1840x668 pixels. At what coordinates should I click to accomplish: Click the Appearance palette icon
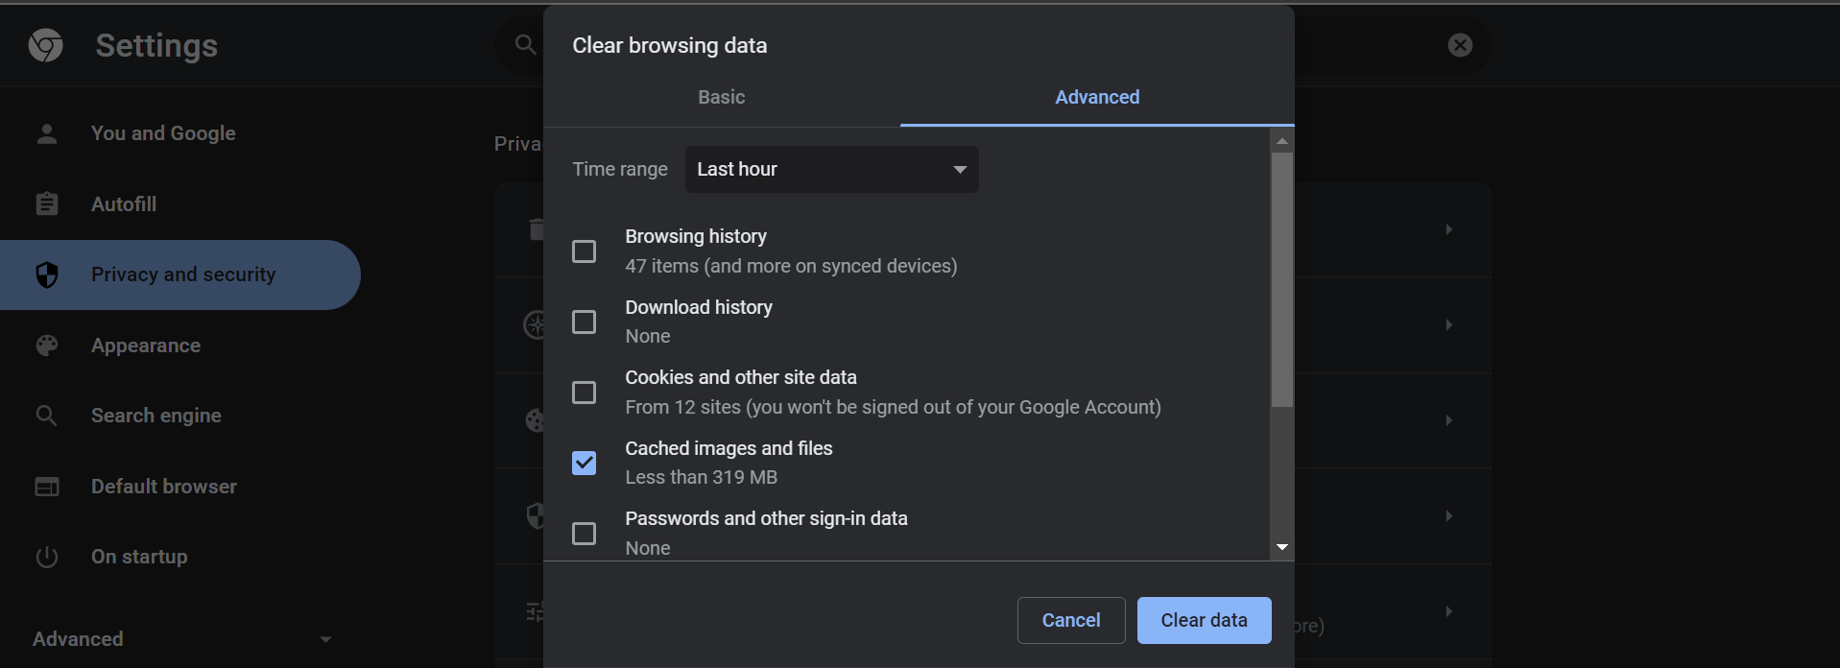tap(46, 346)
